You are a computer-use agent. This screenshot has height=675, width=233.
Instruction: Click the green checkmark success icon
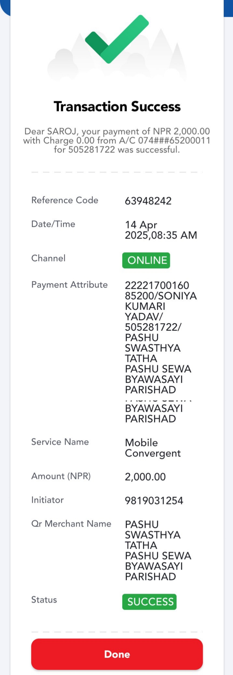coord(117,39)
